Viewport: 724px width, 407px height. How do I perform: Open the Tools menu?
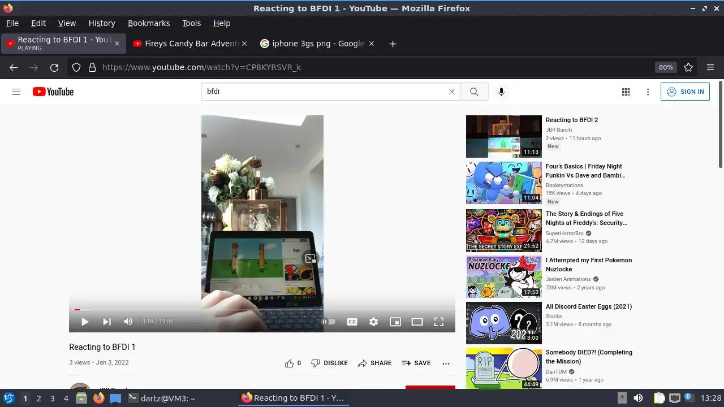pos(191,23)
